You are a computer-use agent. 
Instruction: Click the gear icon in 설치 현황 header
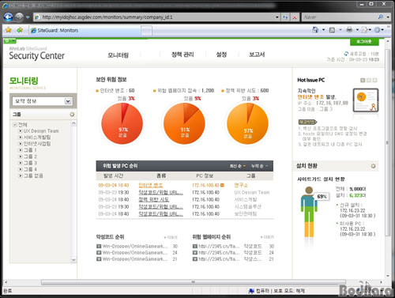click(373, 166)
